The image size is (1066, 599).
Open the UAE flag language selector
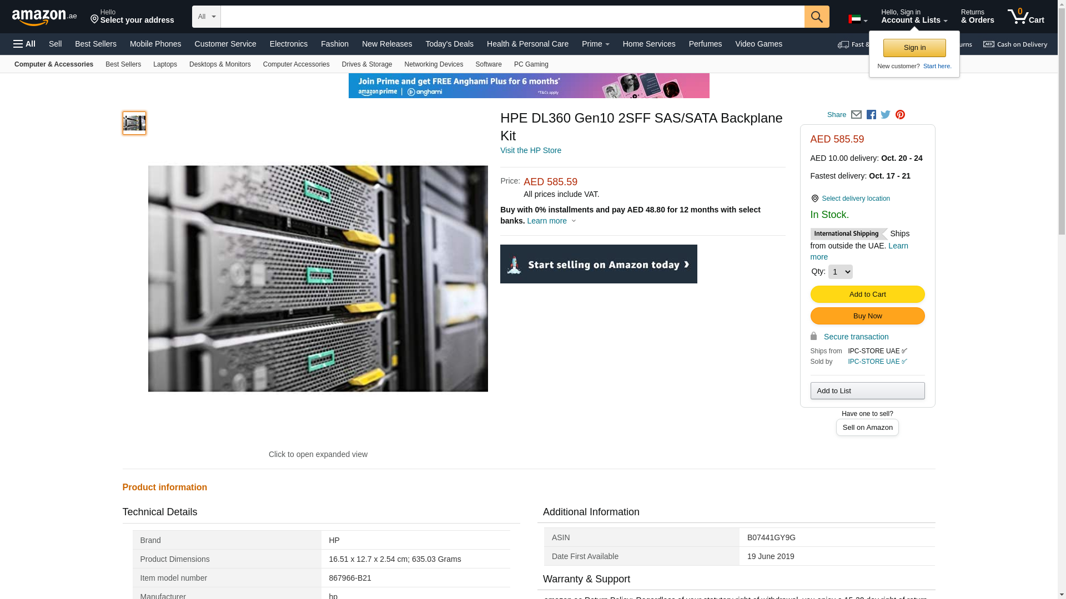857,19
